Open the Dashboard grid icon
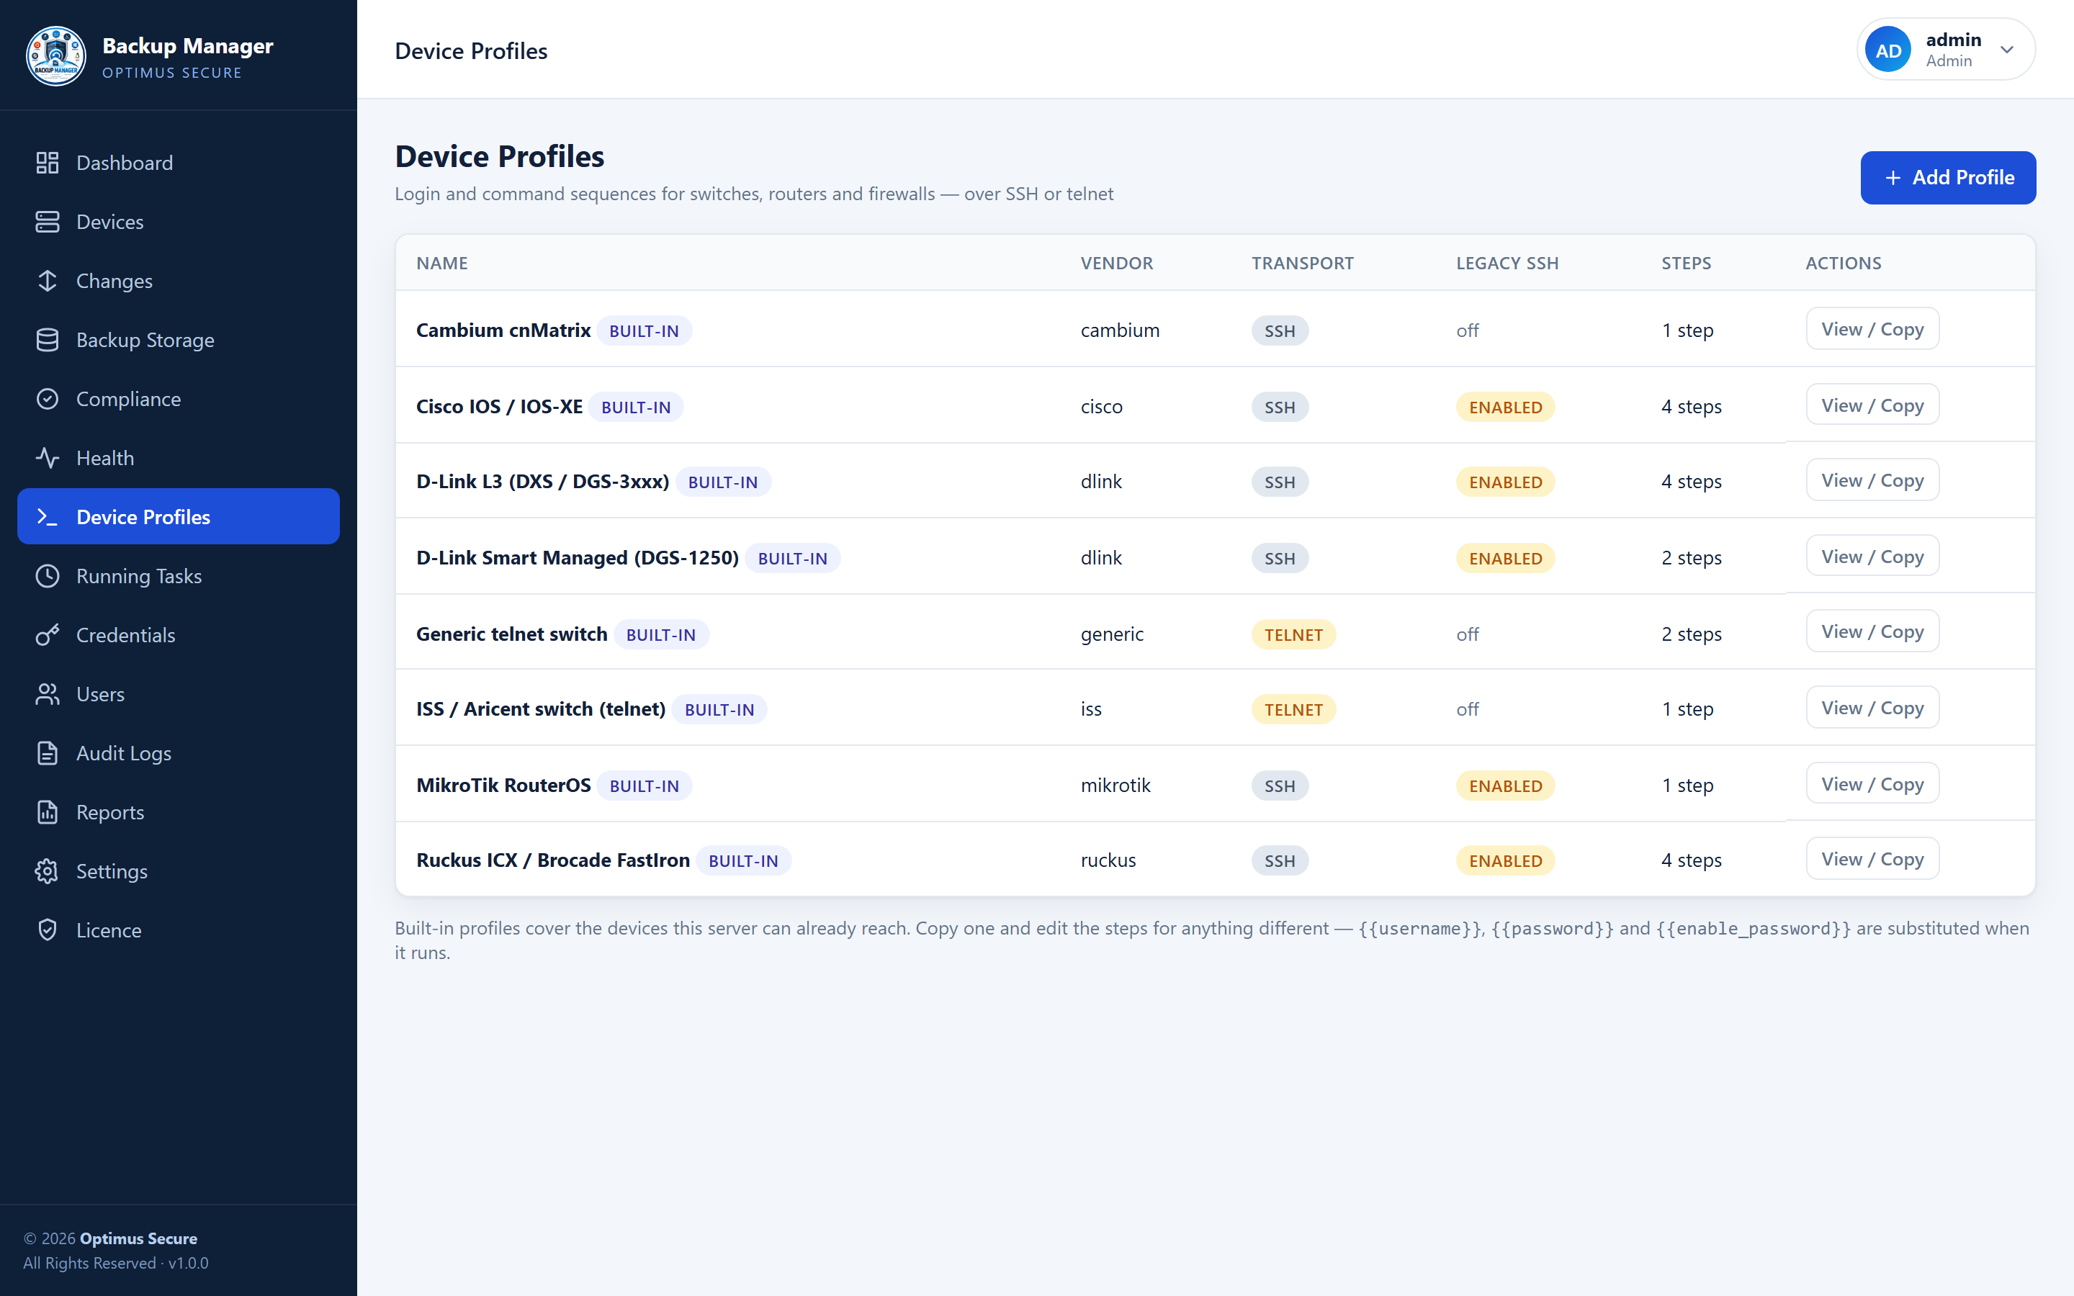The image size is (2074, 1296). click(x=47, y=163)
